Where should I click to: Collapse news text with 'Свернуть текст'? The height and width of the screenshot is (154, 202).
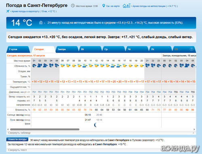click(x=17, y=150)
